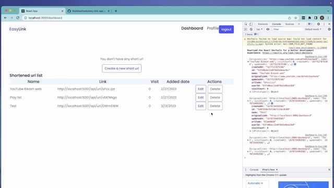Edit the Test entry
This screenshot has width=334, height=188.
click(200, 106)
